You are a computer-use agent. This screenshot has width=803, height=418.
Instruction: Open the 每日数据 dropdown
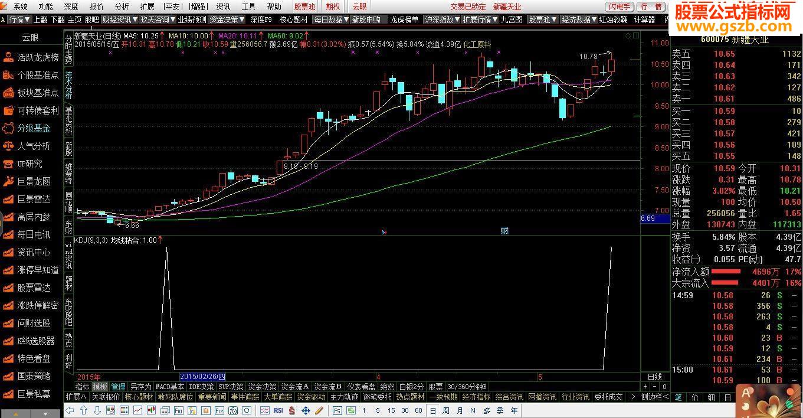[330, 19]
